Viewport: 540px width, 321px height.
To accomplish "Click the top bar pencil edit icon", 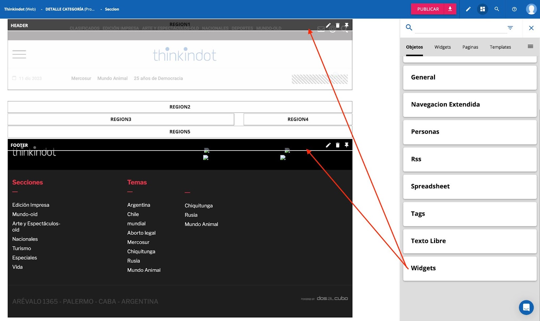I will [x=468, y=9].
